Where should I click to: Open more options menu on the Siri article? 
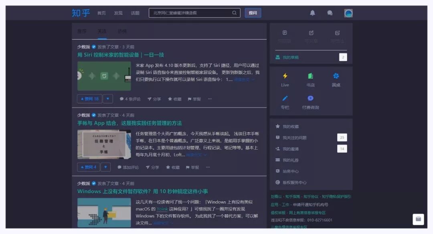coord(209,99)
